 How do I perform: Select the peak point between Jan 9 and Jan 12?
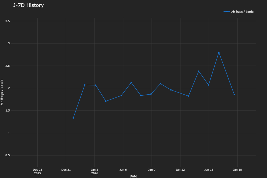(160, 84)
